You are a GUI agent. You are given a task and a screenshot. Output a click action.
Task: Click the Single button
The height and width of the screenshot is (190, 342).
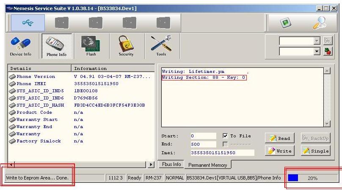pyautogui.click(x=316, y=151)
